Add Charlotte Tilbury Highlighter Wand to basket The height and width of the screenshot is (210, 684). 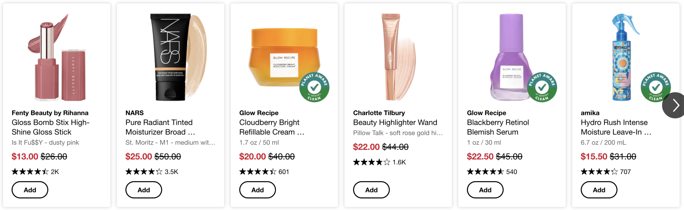pos(371,190)
